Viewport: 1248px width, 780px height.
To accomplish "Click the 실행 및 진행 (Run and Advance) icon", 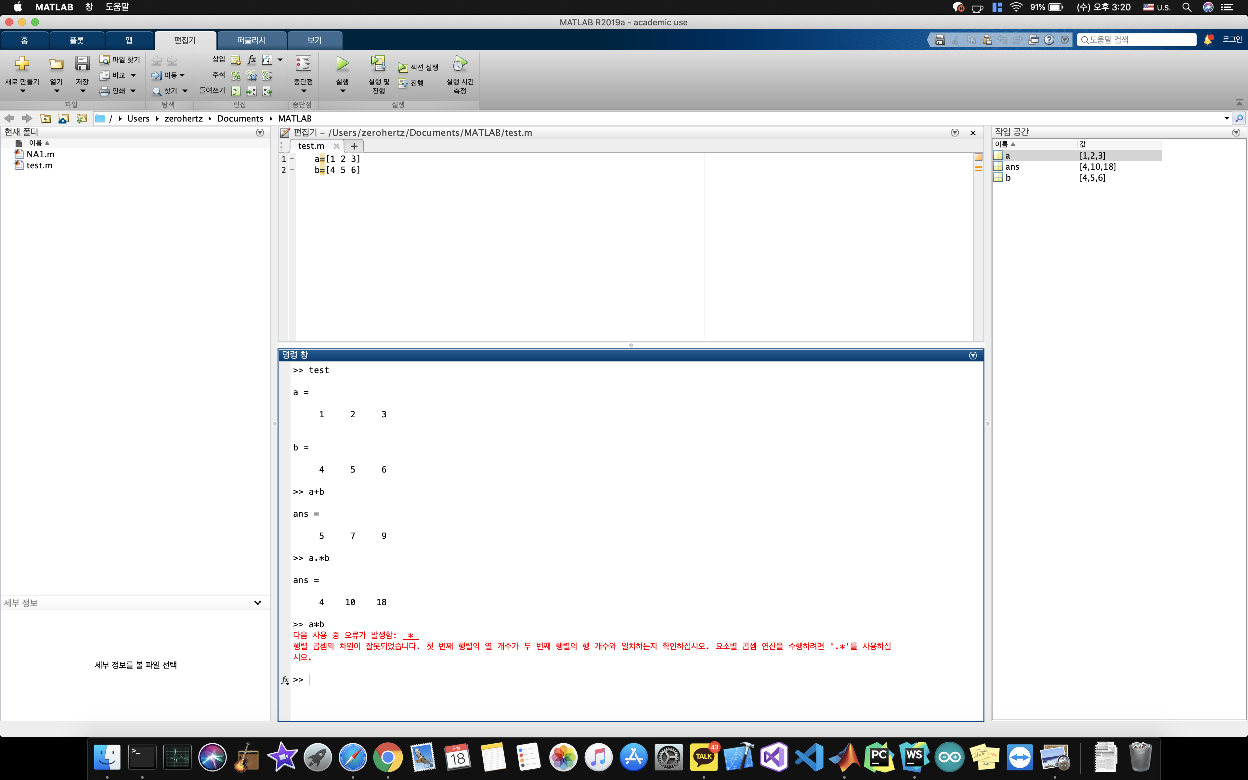I will (x=379, y=63).
